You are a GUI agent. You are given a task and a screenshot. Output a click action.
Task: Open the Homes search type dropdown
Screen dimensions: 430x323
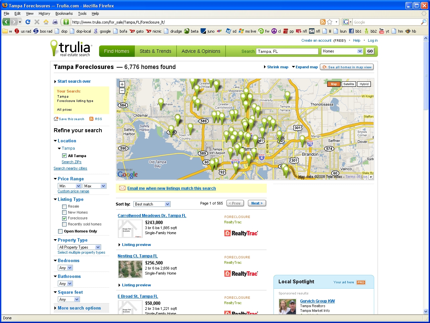point(342,51)
